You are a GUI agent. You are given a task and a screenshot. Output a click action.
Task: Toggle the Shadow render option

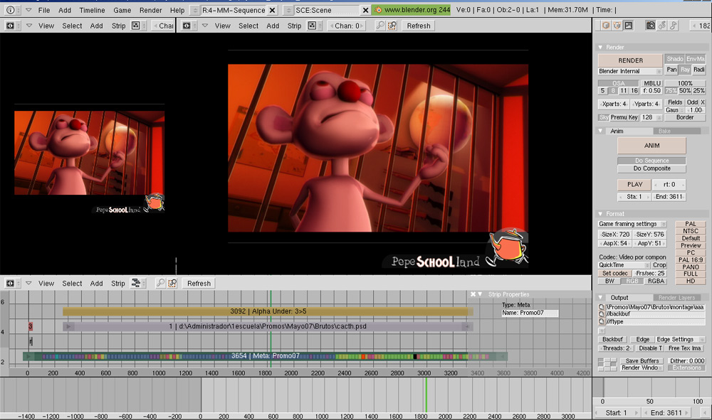point(675,59)
